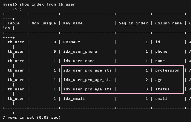191x122 pixels.
Task: Select the Key_name column header
Action: (73, 23)
